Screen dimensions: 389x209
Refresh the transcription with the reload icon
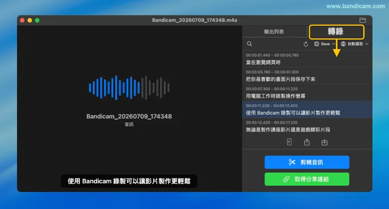306,44
